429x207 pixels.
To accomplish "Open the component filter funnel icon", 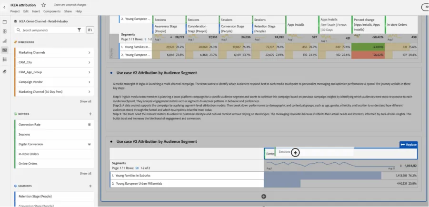I will point(79,30).
